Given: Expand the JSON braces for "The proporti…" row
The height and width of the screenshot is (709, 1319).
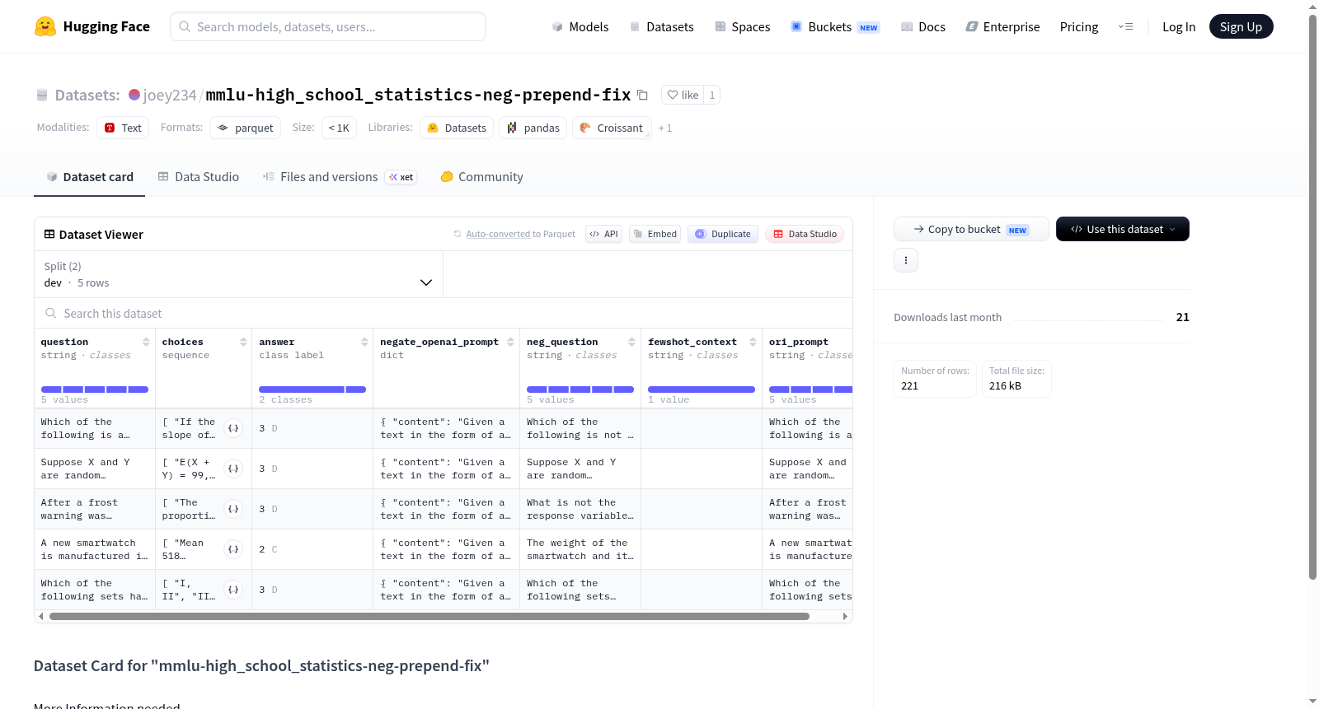Looking at the screenshot, I should [233, 509].
